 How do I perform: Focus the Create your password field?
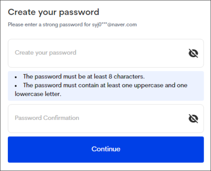coord(106,53)
